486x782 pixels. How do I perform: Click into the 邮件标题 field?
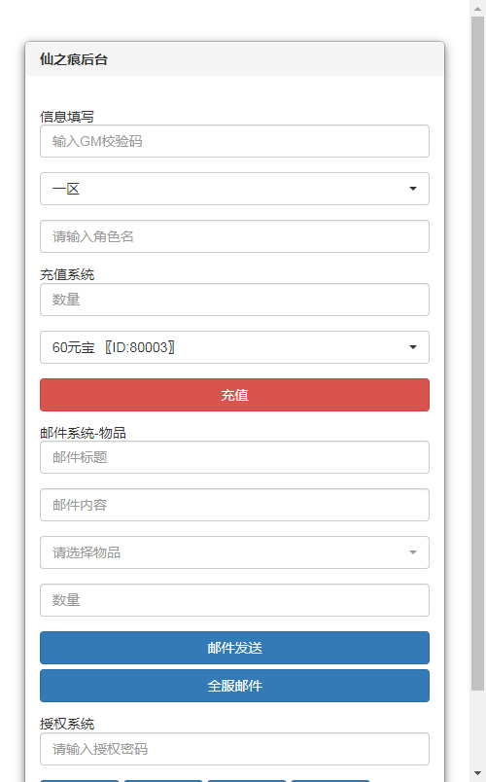tap(234, 457)
